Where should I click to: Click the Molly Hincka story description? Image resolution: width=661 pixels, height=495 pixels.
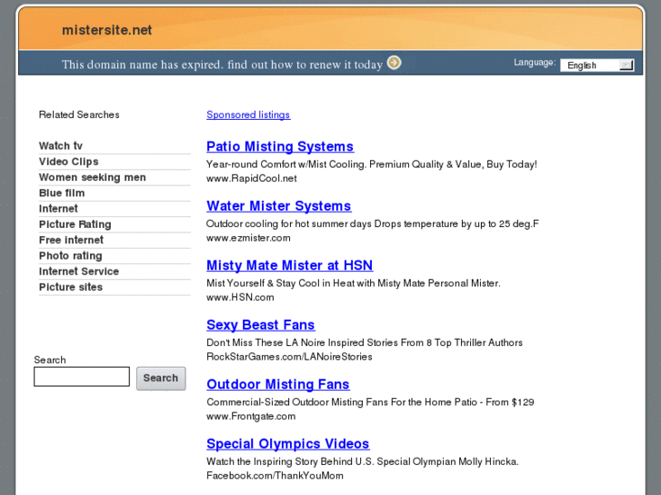(363, 461)
